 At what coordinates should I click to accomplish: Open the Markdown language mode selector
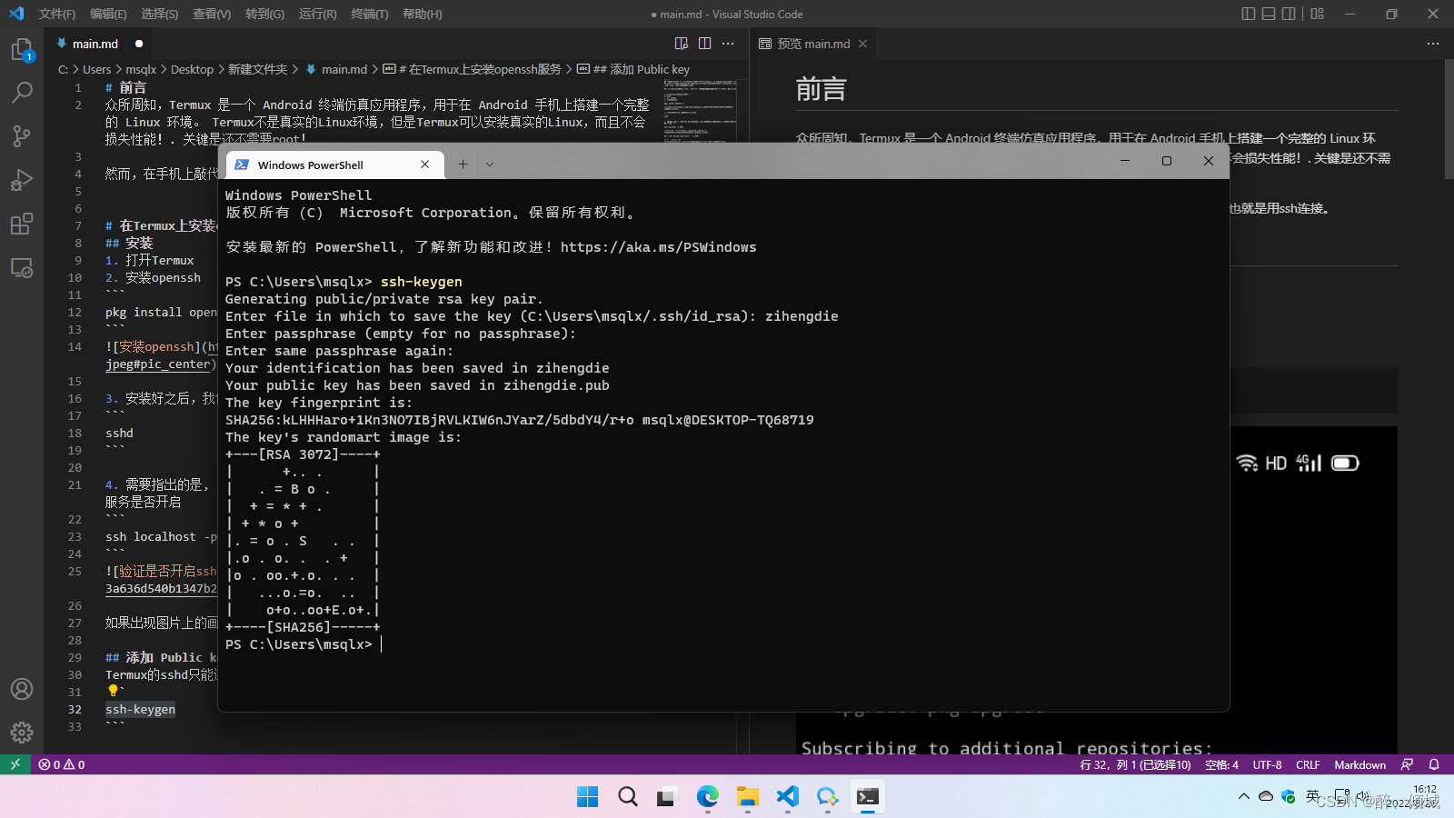(x=1359, y=764)
